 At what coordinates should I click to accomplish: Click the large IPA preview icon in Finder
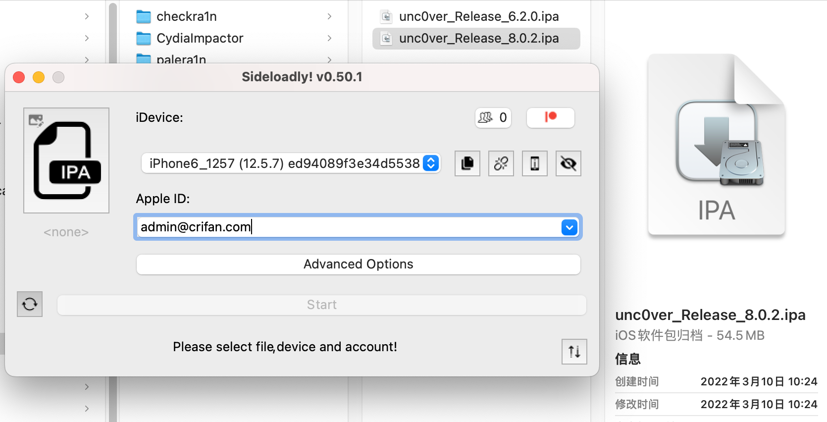717,145
